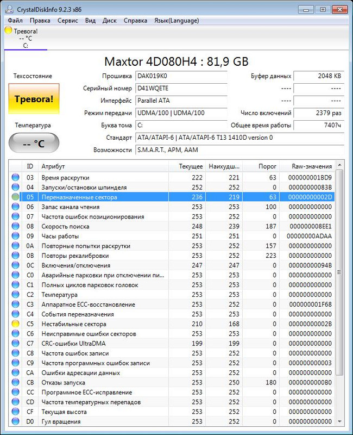Image resolution: width=353 pixels, height=435 pixels.
Task: Click status icon for 06 Запас канала чтения
Action: pos(16,207)
